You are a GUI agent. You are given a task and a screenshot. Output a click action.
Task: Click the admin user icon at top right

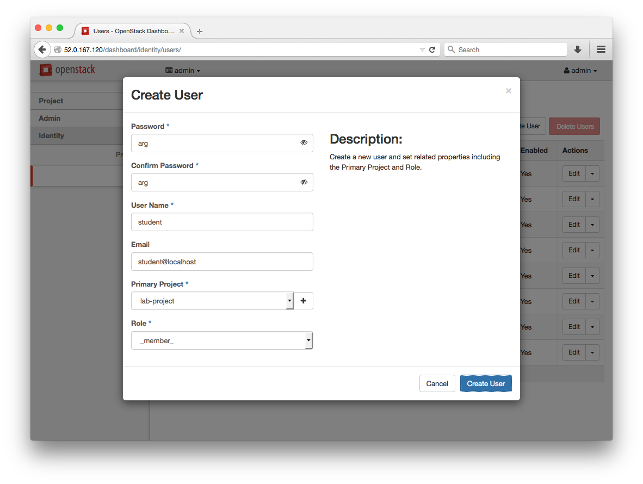pos(567,70)
